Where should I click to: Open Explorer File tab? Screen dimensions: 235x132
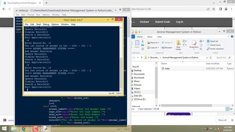[x=133, y=37]
